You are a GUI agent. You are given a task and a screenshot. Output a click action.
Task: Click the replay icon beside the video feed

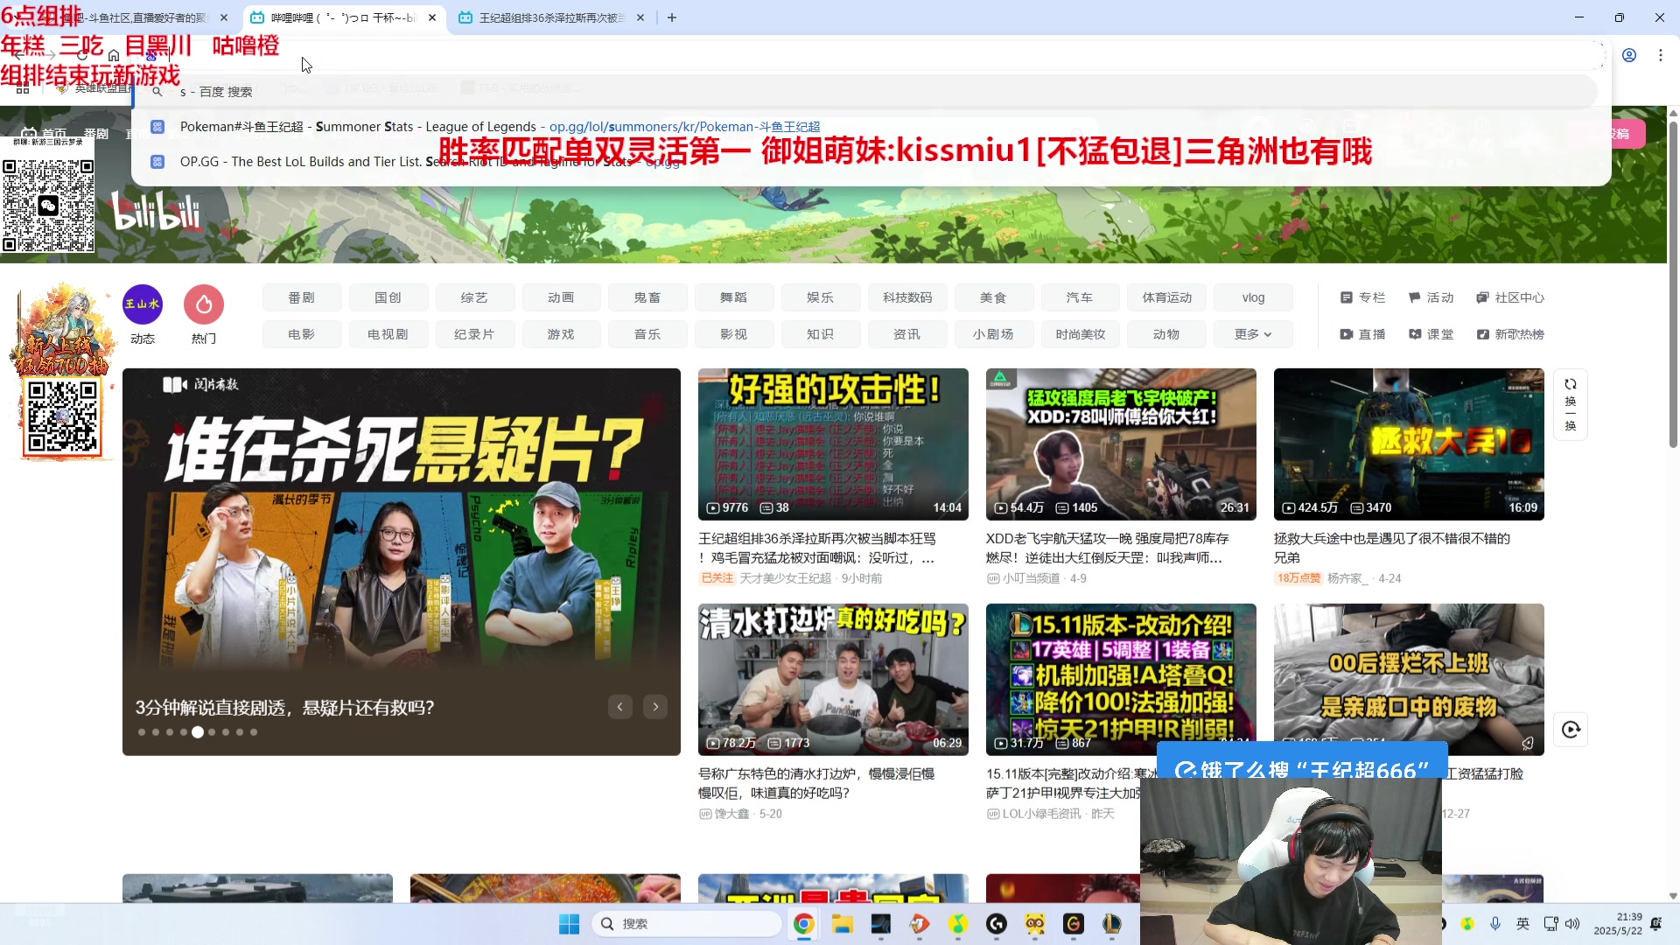pyautogui.click(x=1571, y=730)
